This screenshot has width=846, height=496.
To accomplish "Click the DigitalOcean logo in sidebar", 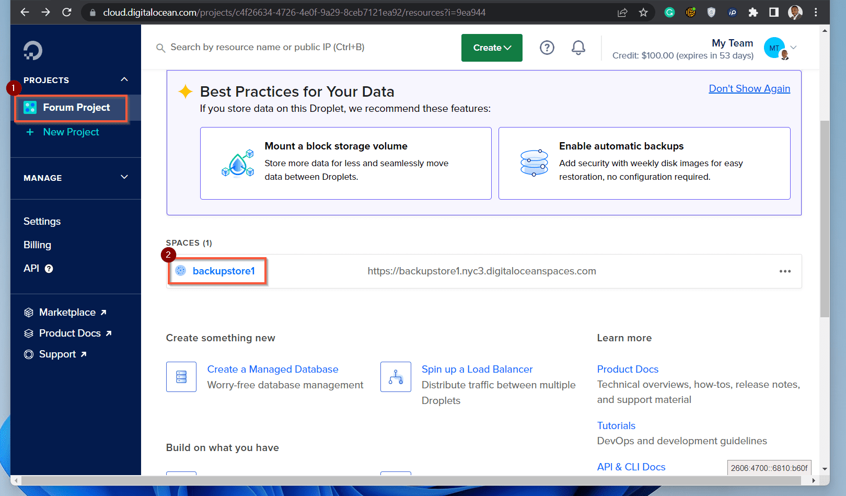I will click(33, 51).
